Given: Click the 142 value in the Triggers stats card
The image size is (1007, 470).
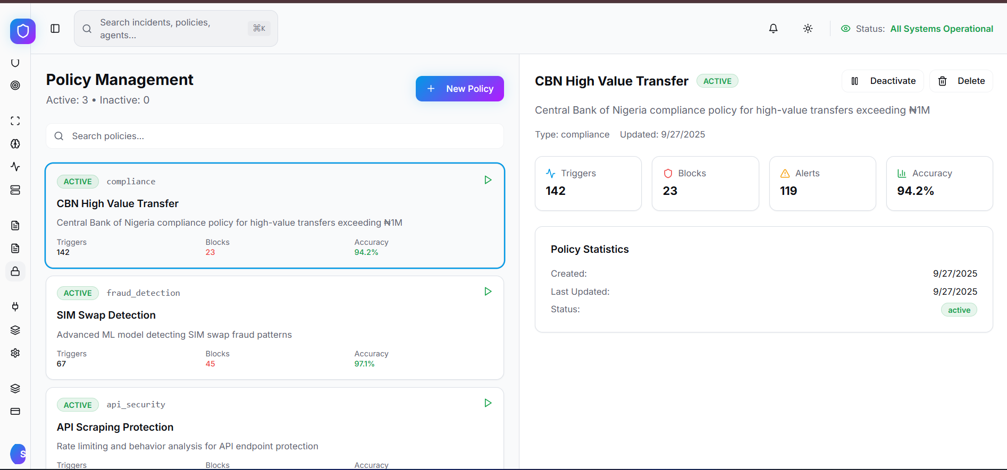Looking at the screenshot, I should [x=556, y=191].
